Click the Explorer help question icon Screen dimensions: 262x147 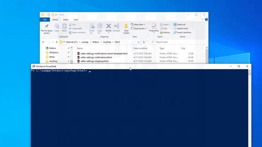[206, 20]
